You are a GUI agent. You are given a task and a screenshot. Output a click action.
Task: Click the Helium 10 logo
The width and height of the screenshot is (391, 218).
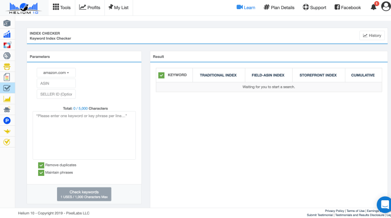[x=24, y=8]
